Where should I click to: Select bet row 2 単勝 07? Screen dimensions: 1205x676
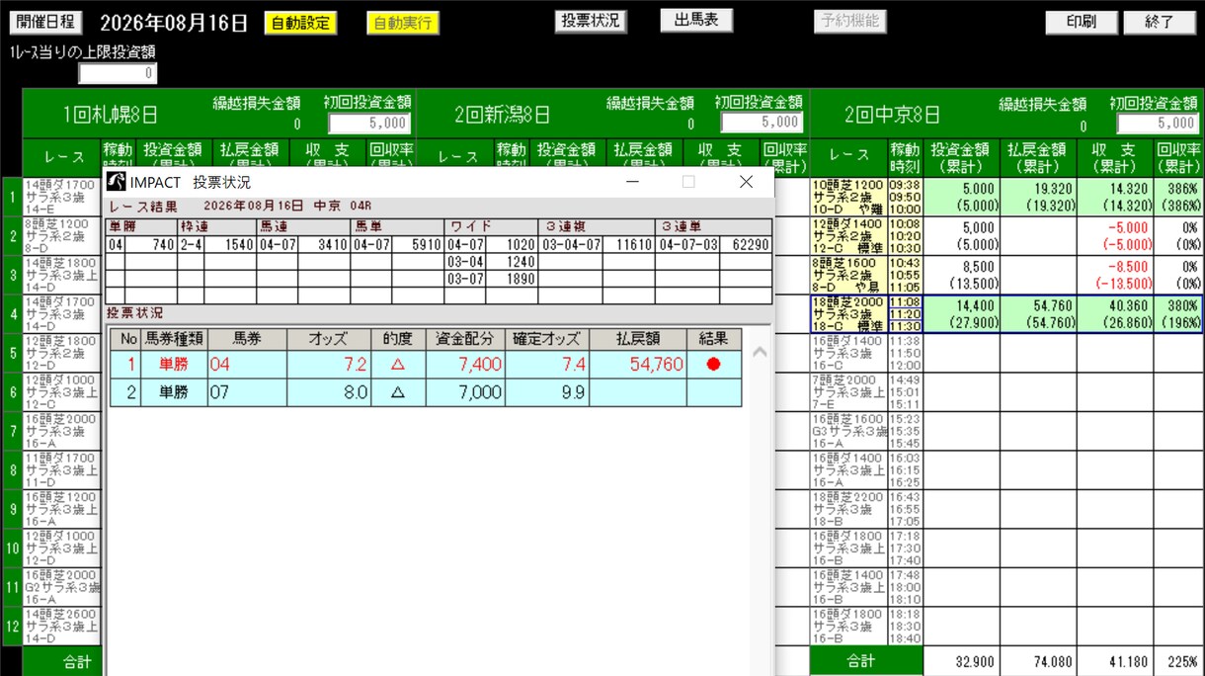click(425, 392)
